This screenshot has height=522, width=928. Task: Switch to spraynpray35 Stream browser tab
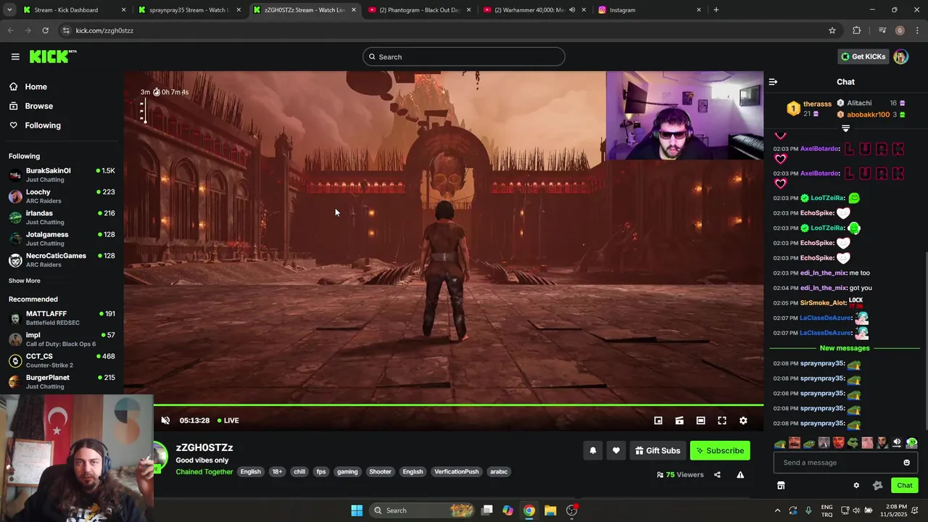click(188, 10)
